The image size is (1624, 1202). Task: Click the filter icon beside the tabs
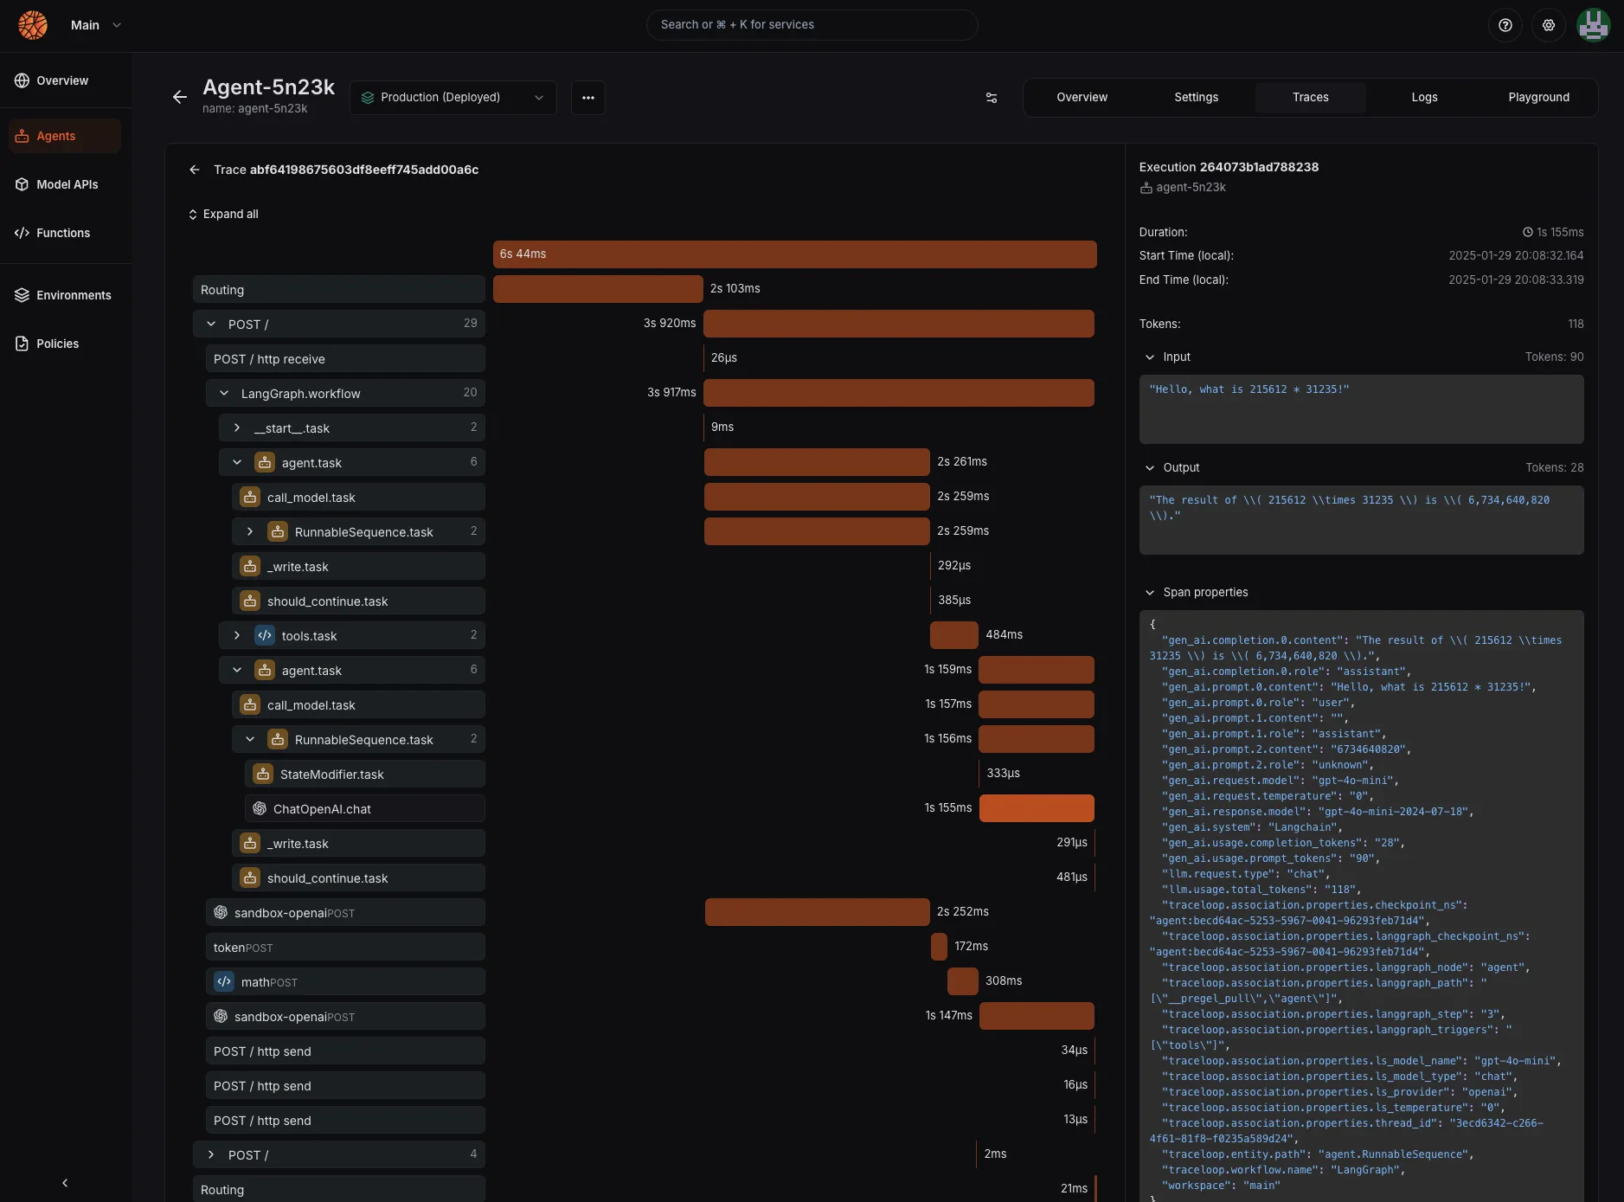coord(990,98)
